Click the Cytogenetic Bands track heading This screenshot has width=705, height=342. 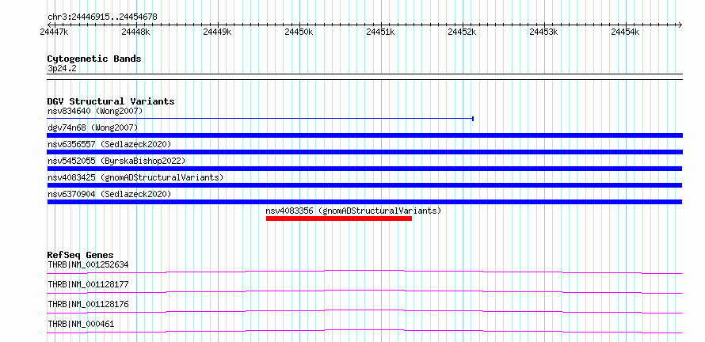(94, 59)
